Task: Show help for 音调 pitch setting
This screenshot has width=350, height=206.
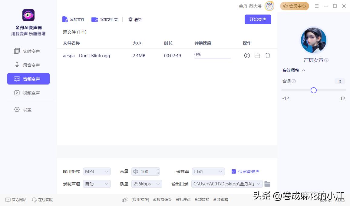Action: 294,81
